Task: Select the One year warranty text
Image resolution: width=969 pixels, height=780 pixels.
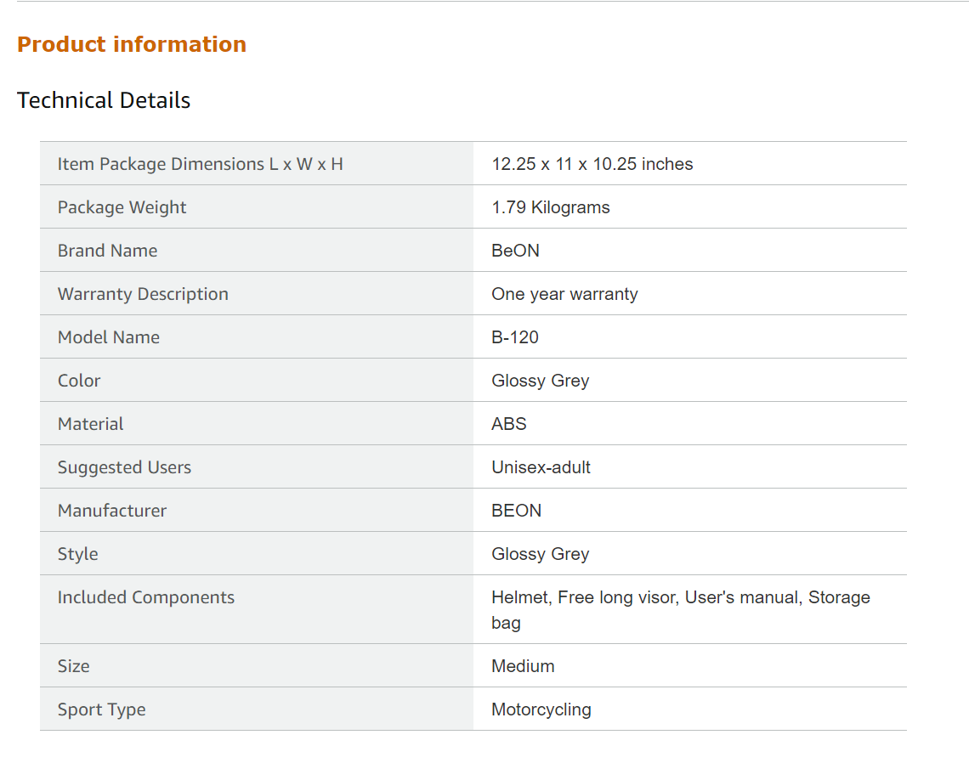Action: tap(564, 294)
